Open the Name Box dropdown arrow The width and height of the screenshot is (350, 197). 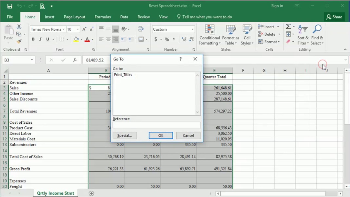pos(32,60)
